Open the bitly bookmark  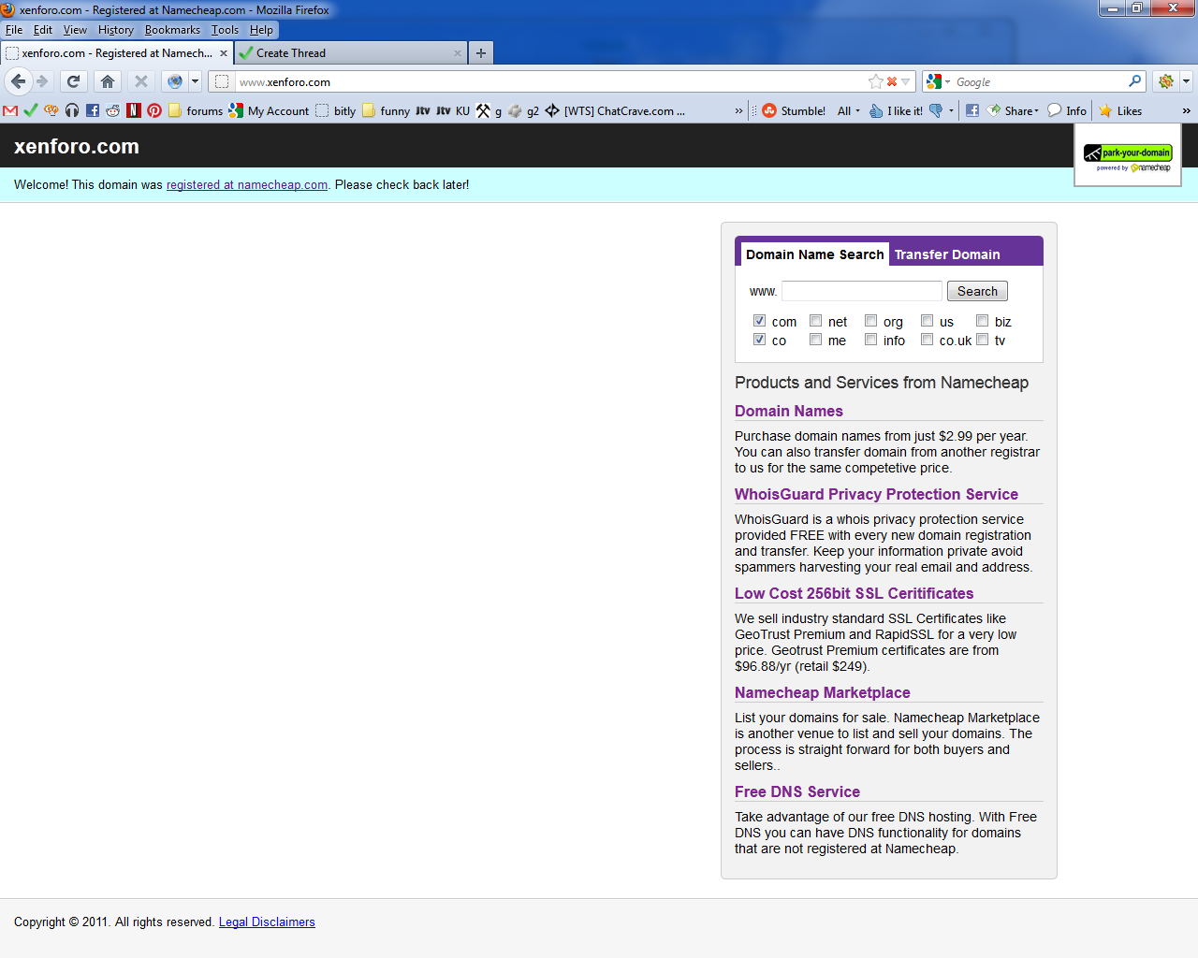tap(335, 110)
